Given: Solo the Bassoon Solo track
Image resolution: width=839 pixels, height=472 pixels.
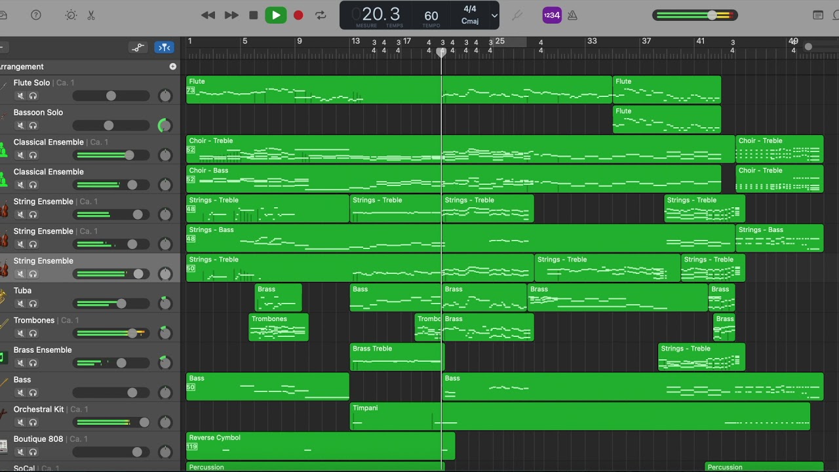Looking at the screenshot, I should point(33,125).
